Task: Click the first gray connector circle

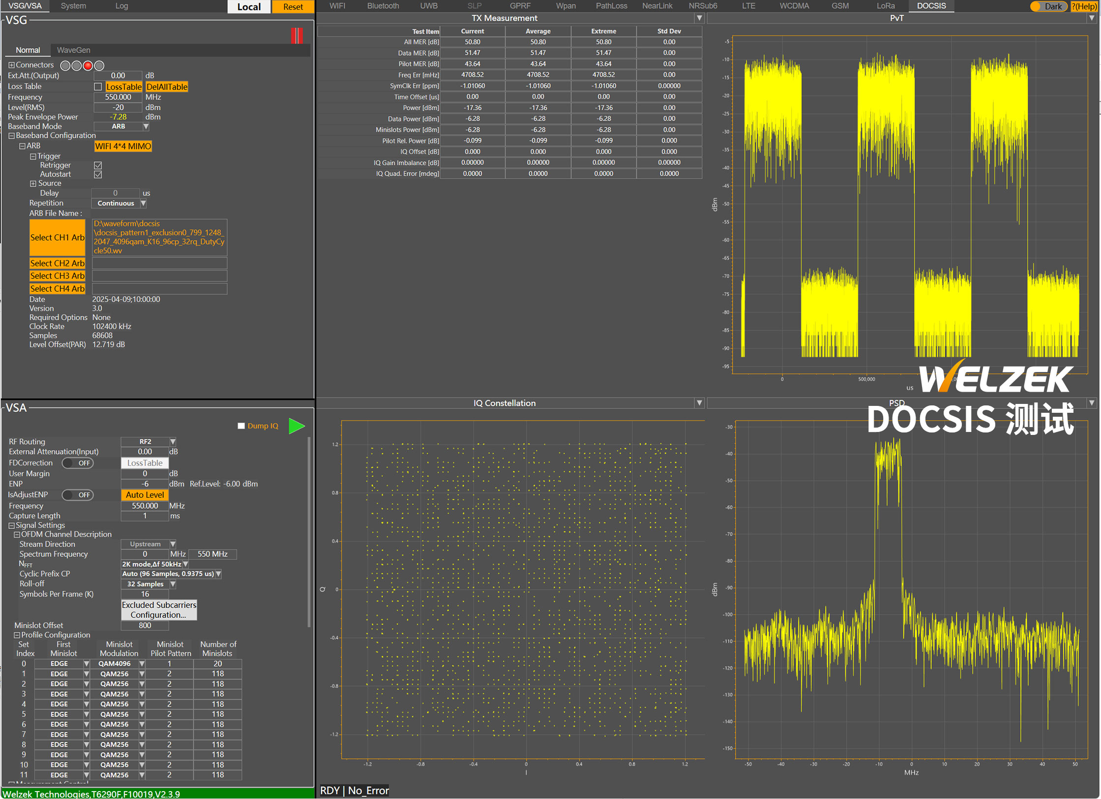Action: click(x=65, y=65)
